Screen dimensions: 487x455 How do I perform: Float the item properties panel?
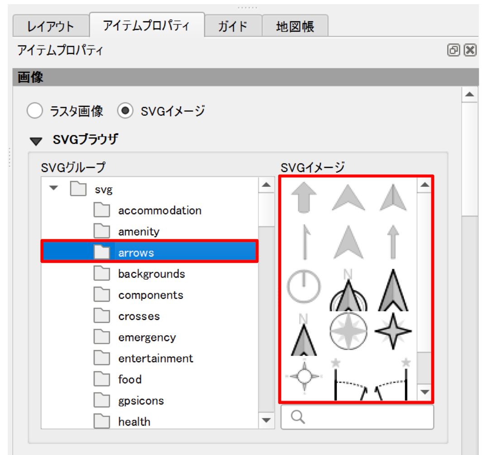tap(454, 50)
